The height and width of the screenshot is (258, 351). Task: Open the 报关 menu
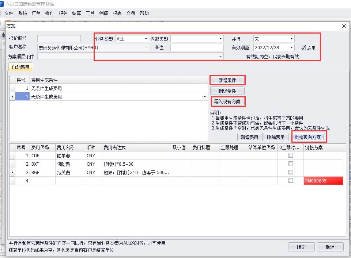click(63, 13)
